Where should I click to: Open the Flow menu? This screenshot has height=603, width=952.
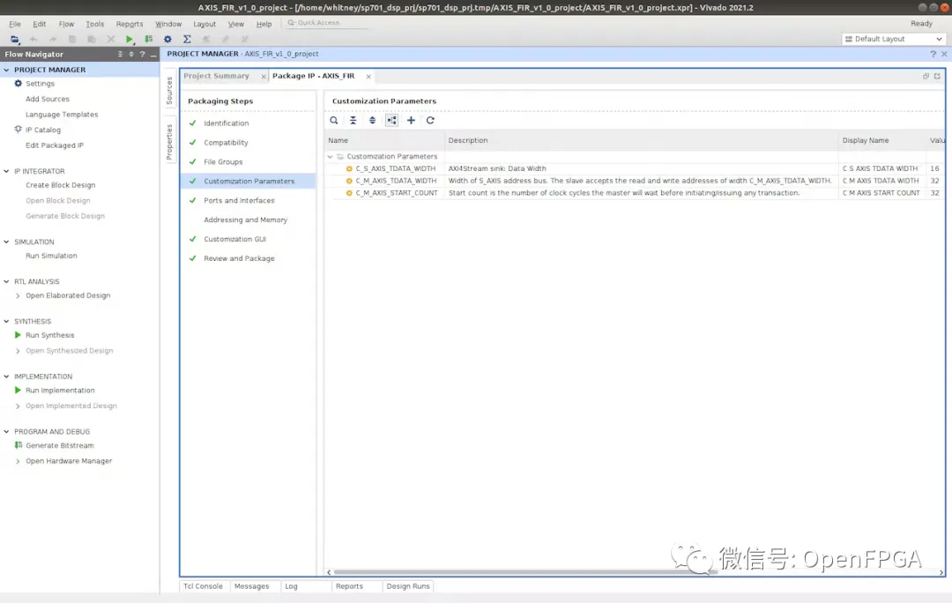(x=66, y=24)
